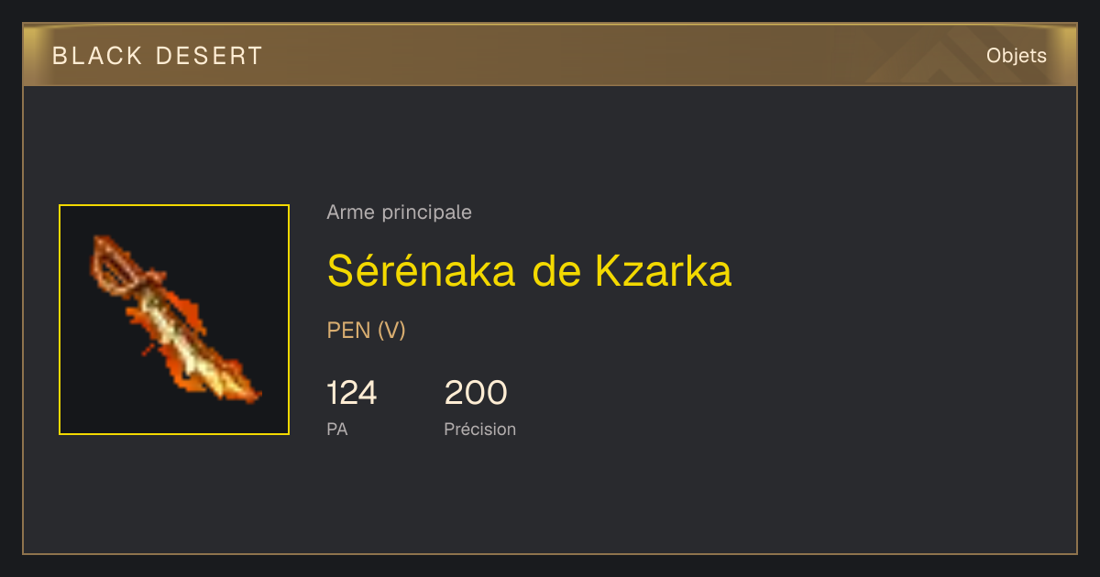
Task: Click the PA stat label
Action: [x=337, y=429]
